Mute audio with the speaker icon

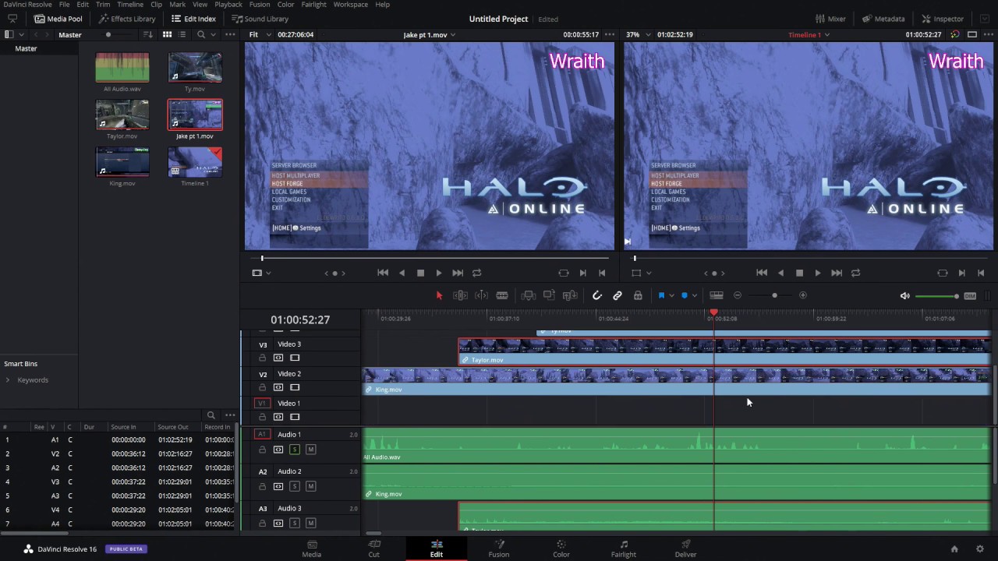tap(904, 295)
